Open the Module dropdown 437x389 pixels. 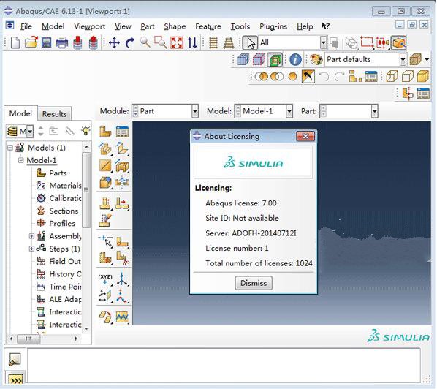(195, 111)
